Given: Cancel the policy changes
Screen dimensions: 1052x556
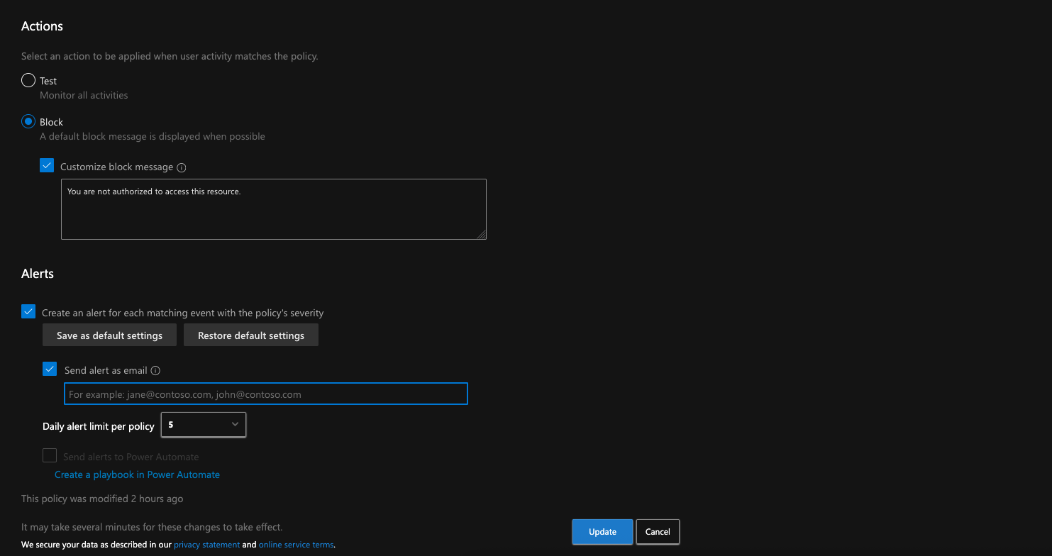Looking at the screenshot, I should coord(657,531).
